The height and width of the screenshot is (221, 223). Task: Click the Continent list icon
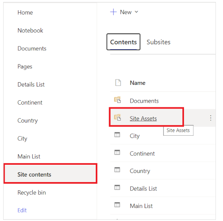[117, 153]
